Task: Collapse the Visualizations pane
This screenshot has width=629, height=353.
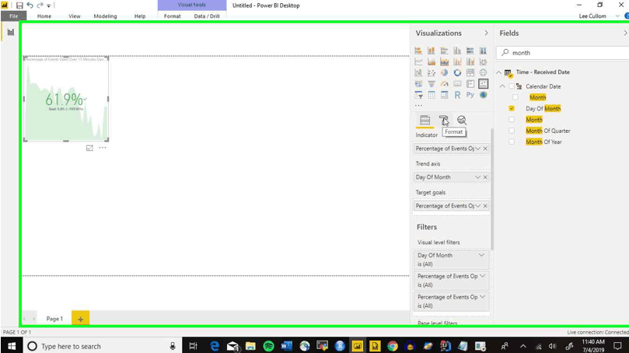Action: point(486,33)
